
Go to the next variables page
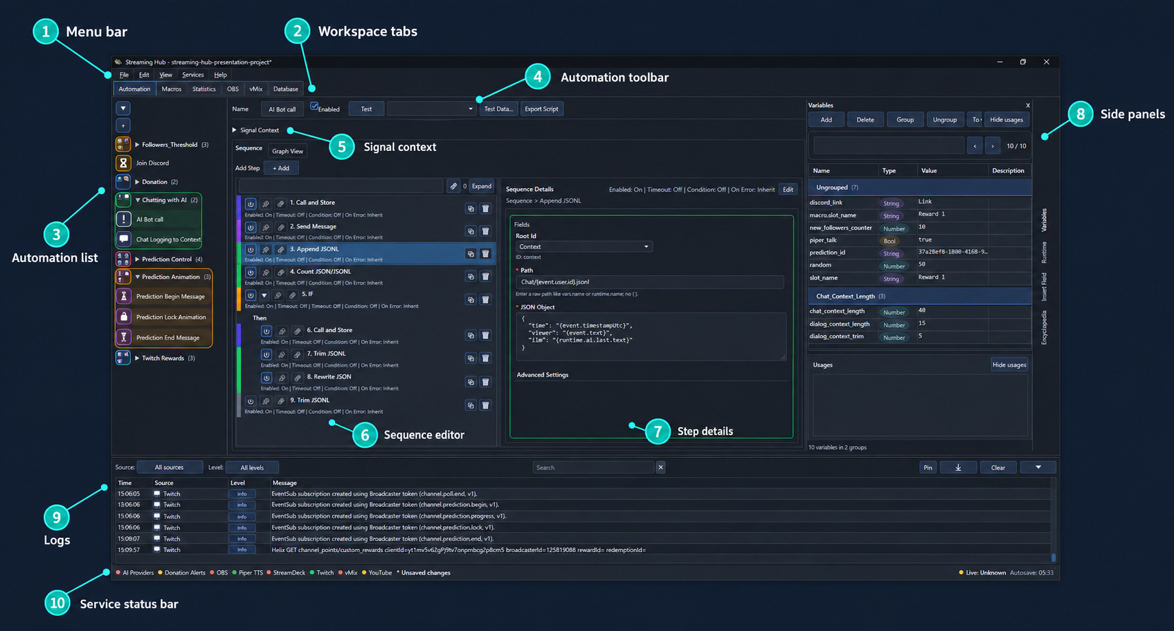point(993,145)
